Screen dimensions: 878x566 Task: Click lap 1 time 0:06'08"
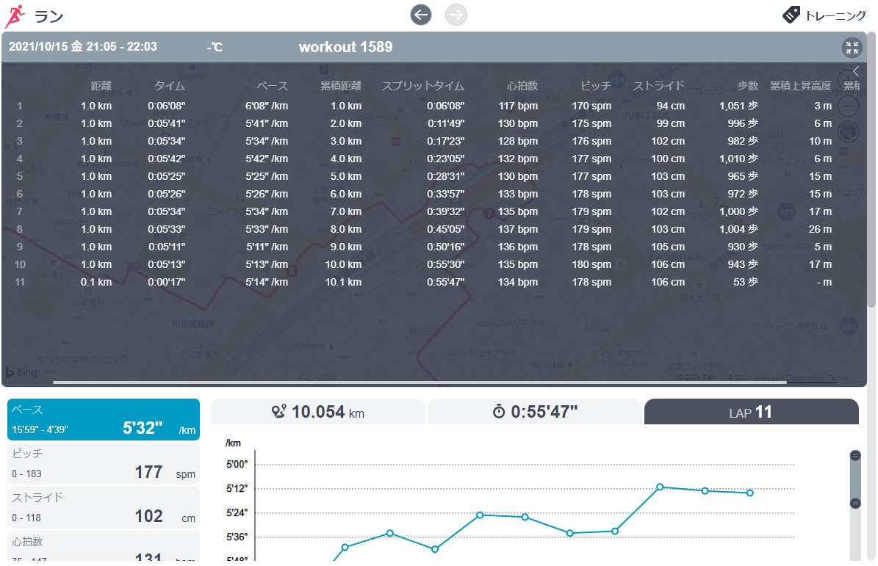[166, 106]
